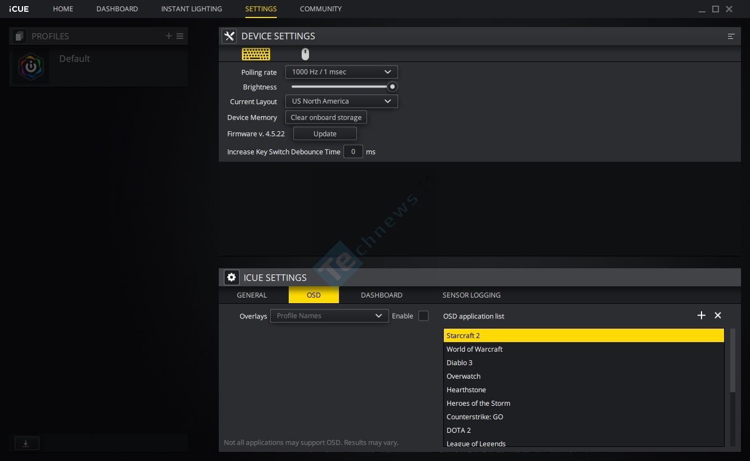
Task: Open the SETTINGS top menu
Action: pyautogui.click(x=261, y=9)
